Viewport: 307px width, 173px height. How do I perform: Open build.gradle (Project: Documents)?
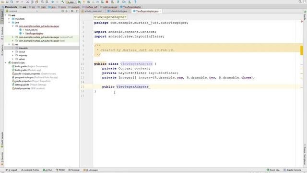31,66
